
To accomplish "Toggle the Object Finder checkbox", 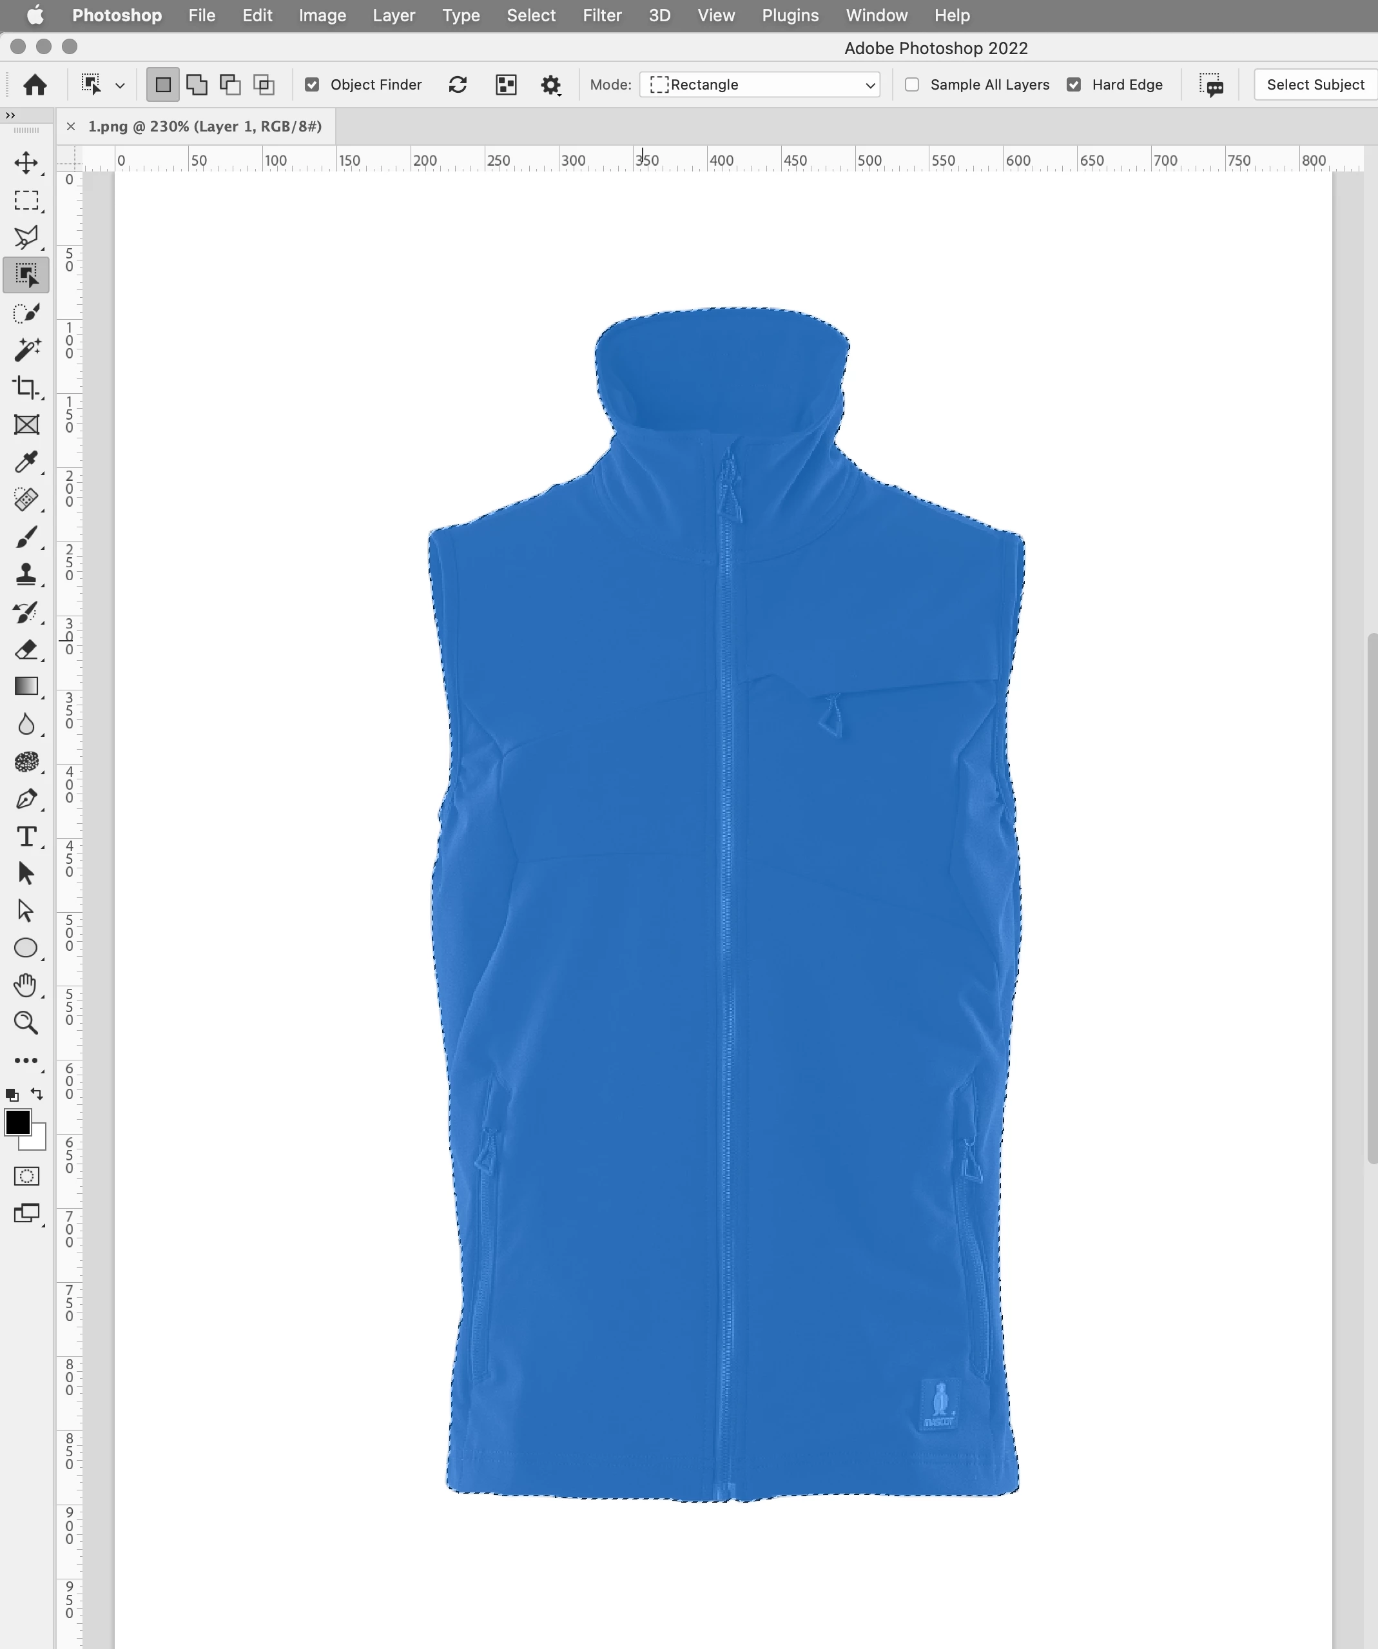I will pyautogui.click(x=313, y=85).
